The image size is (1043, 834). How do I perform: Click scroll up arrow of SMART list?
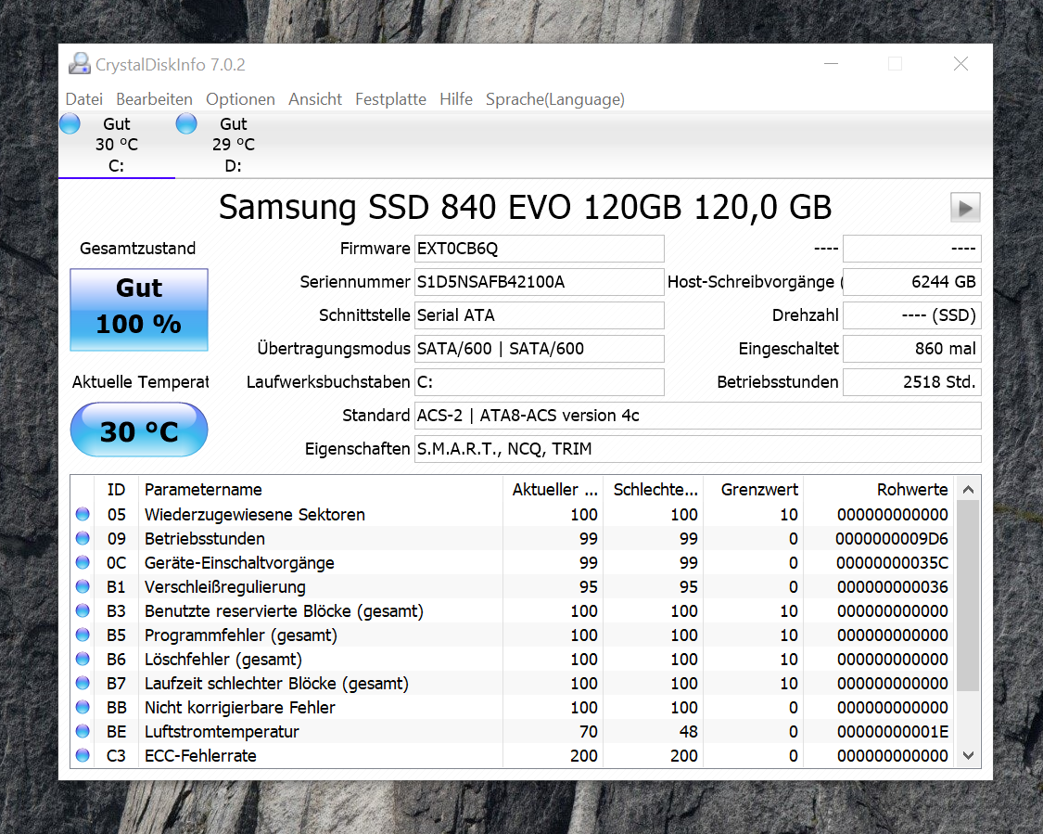tap(969, 490)
